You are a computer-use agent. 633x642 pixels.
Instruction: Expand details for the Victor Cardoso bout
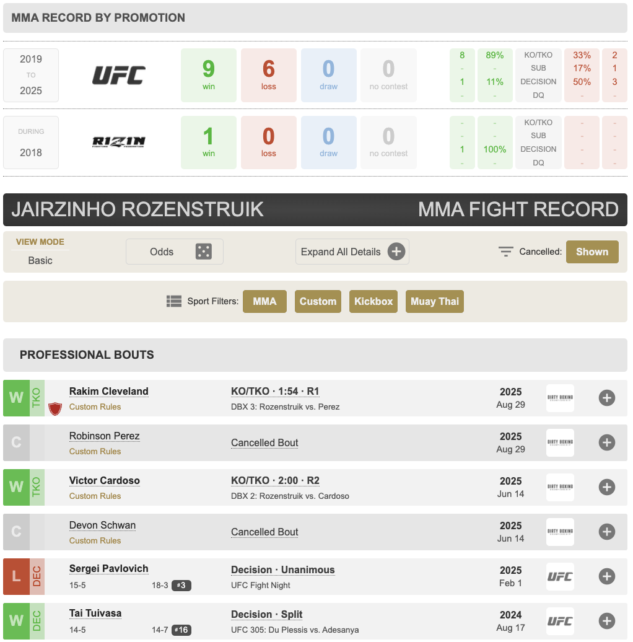tap(606, 487)
